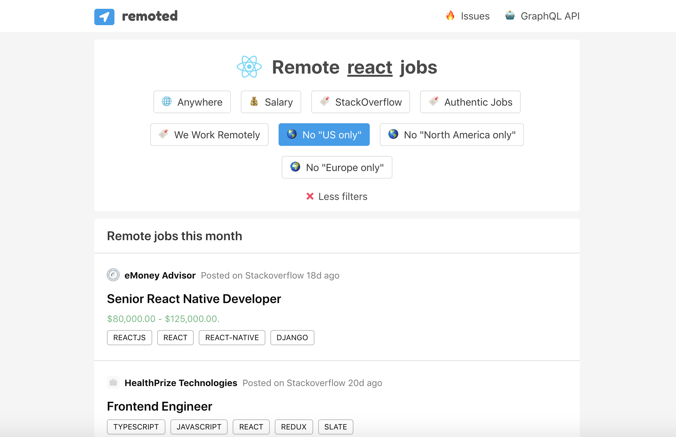Screen dimensions: 676x437
Task: Click the briefcase icon for HealthPrize Technologies
Action: tap(113, 382)
